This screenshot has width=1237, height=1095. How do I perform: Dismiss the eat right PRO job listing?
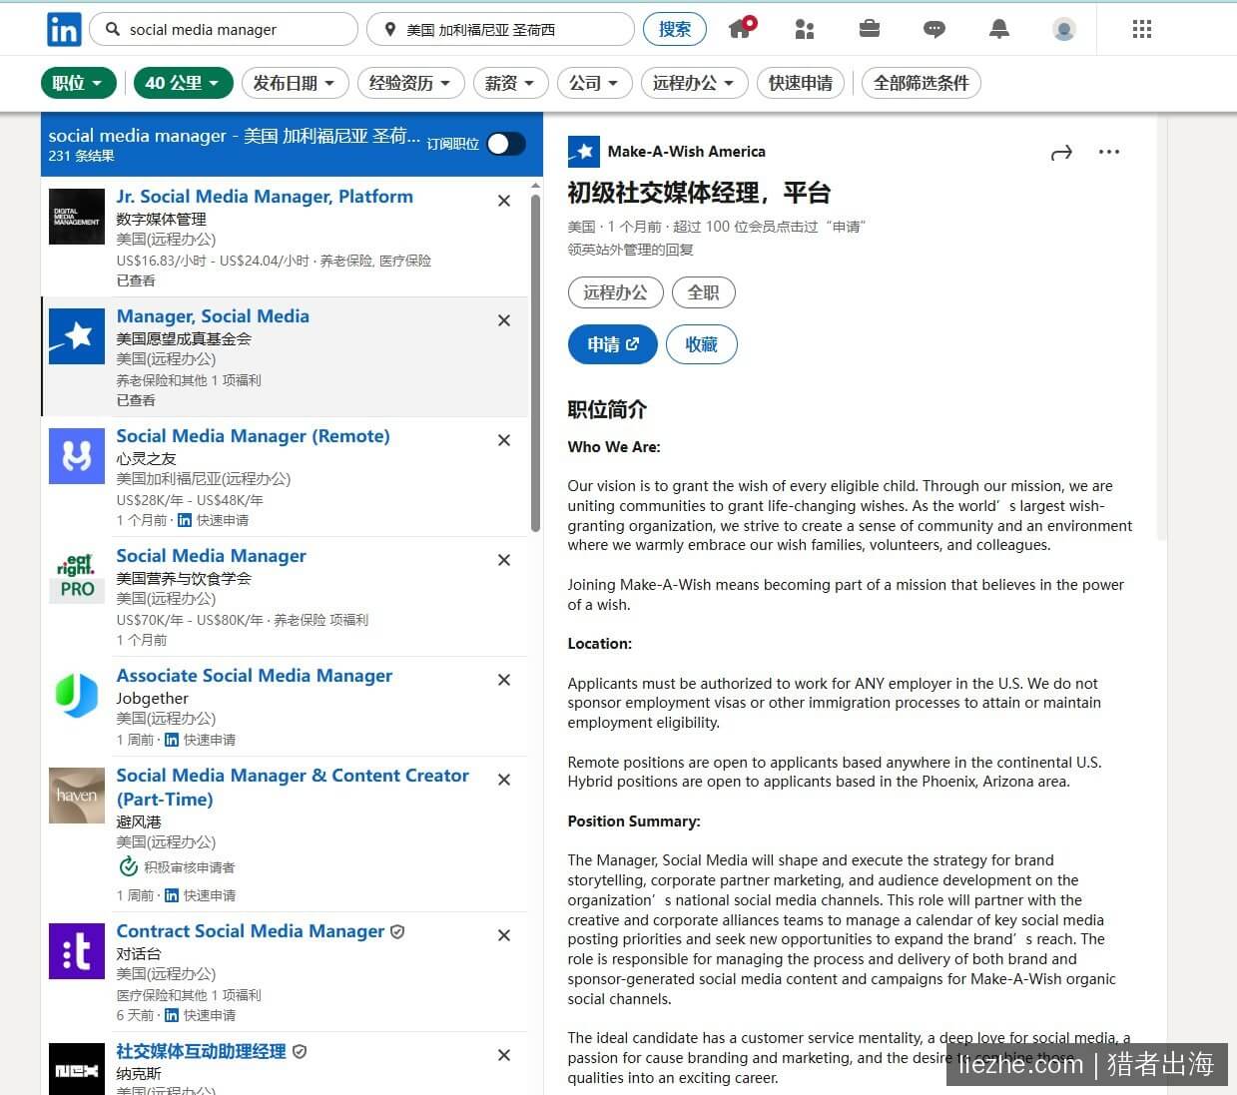point(504,560)
